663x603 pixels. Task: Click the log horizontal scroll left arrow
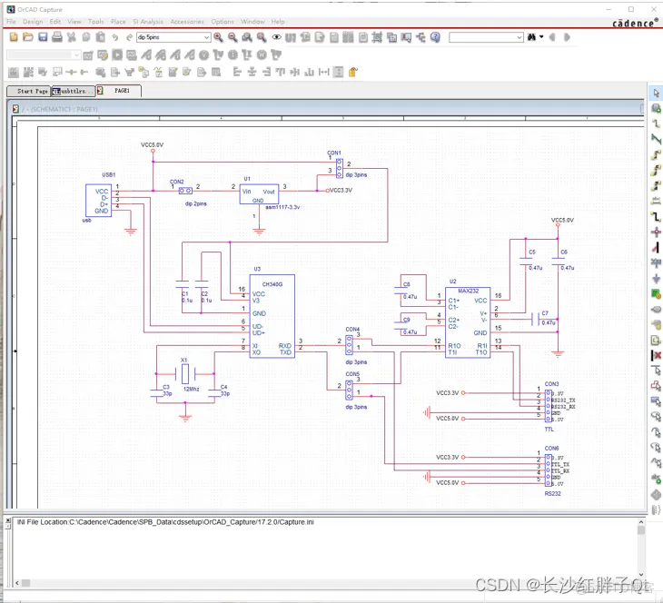click(17, 583)
